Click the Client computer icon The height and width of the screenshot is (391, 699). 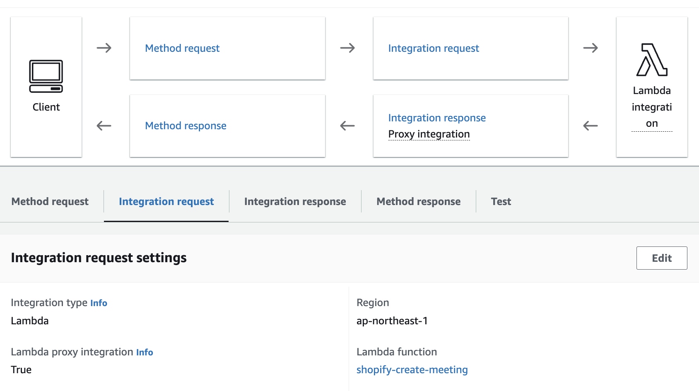(46, 76)
